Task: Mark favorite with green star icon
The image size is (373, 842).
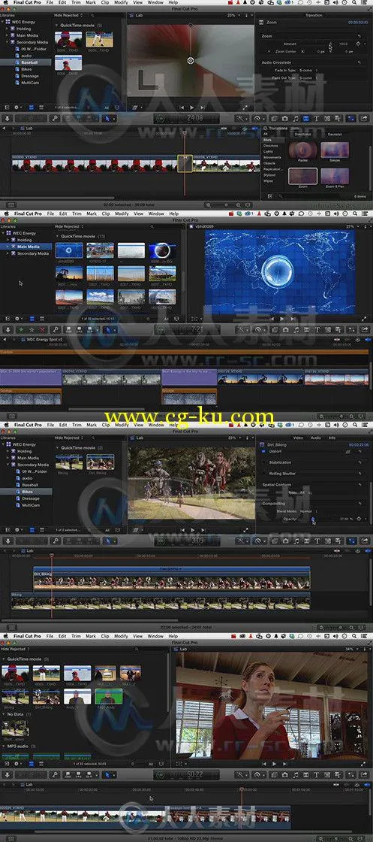Action: pyautogui.click(x=20, y=329)
